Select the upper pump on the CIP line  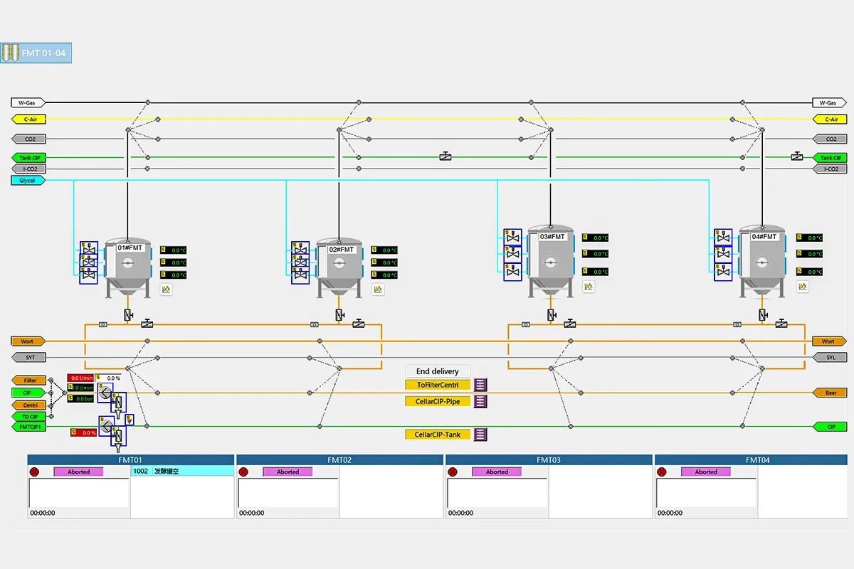(106, 393)
